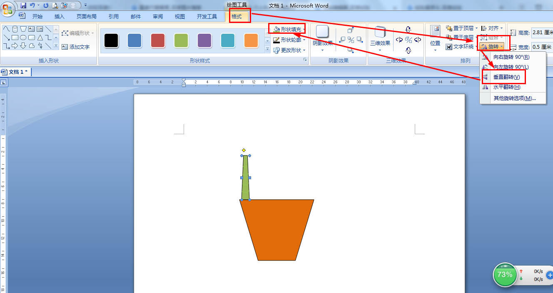Choose 垂直翻转 from rotate menu
This screenshot has width=553, height=293.
click(513, 77)
